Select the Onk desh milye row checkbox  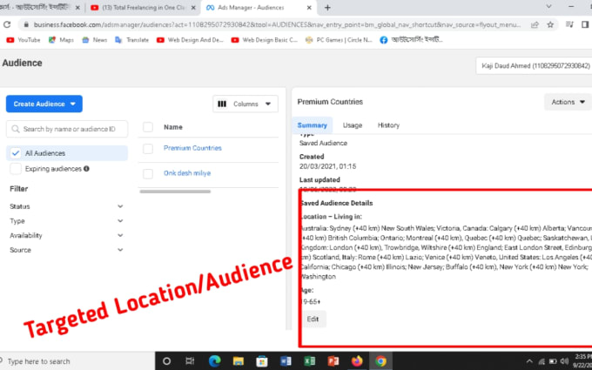point(148,173)
